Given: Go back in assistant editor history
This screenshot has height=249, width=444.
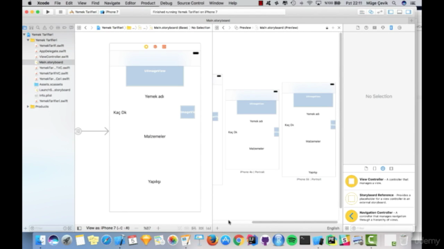Looking at the screenshot, I should click(x=223, y=28).
